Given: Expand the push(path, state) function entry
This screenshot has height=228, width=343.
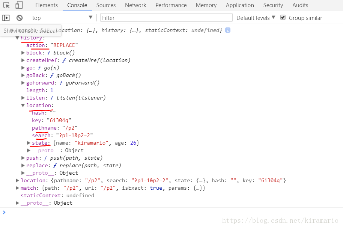Looking at the screenshot, I should click(x=23, y=158).
